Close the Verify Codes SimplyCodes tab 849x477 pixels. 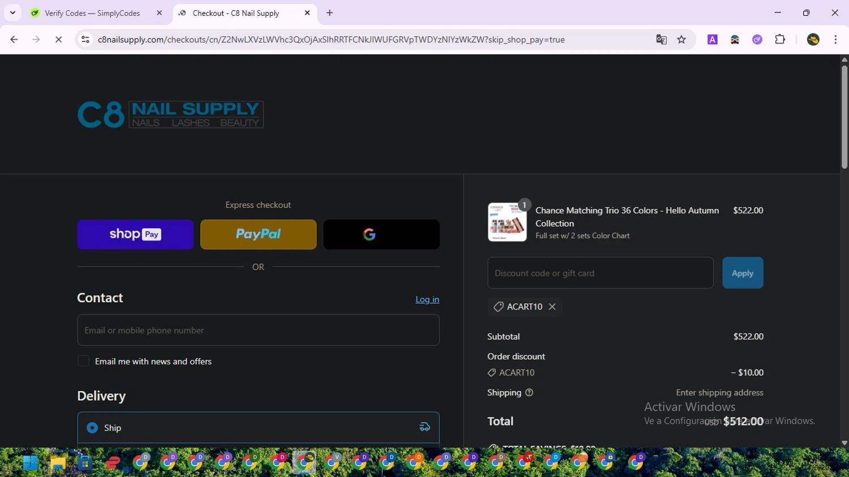[x=159, y=13]
